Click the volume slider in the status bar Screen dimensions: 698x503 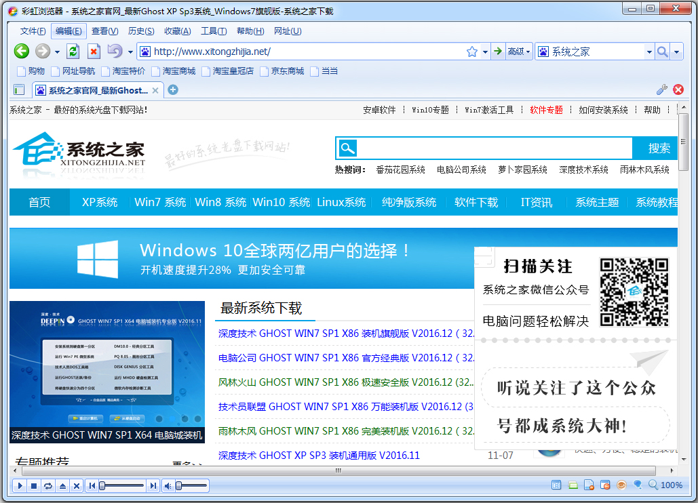191,485
